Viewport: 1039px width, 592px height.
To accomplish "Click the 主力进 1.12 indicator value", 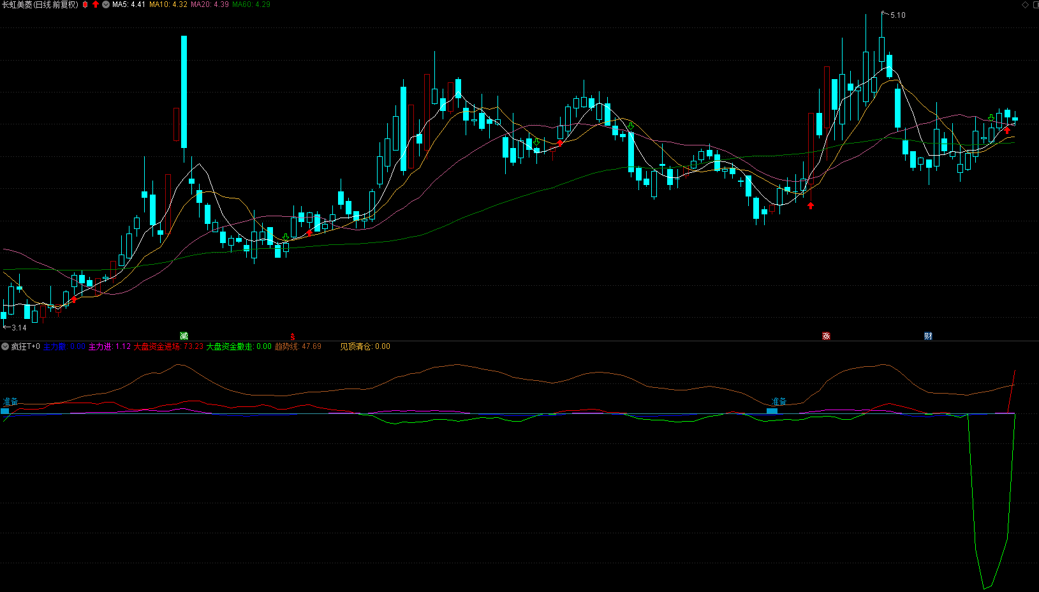I will (x=110, y=346).
